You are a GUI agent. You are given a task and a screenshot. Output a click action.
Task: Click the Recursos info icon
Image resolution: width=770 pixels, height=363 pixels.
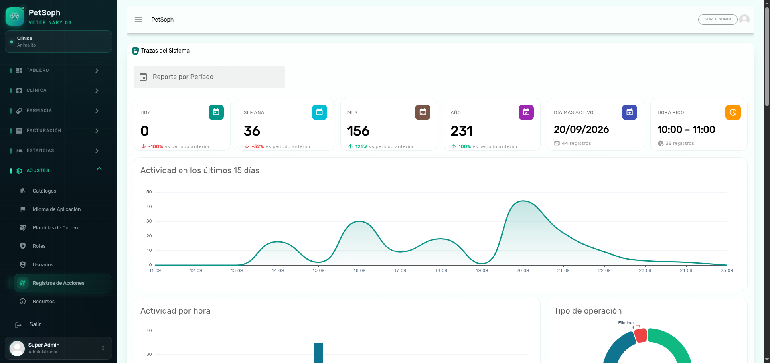pyautogui.click(x=23, y=301)
